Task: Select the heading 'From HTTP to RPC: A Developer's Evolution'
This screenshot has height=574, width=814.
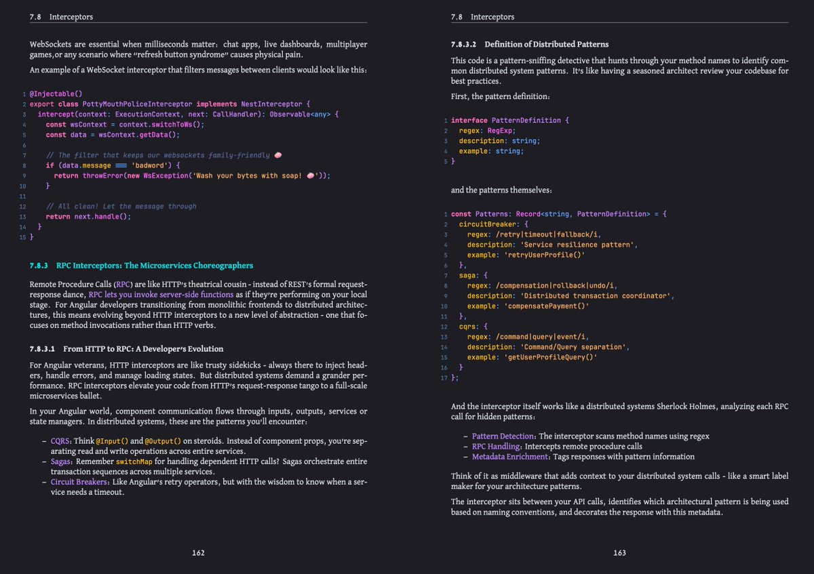Action: click(143, 349)
